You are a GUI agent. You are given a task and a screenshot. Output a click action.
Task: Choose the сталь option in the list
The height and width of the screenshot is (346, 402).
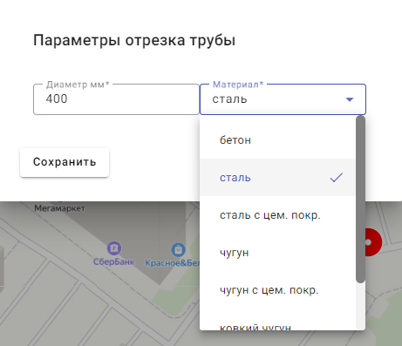277,177
